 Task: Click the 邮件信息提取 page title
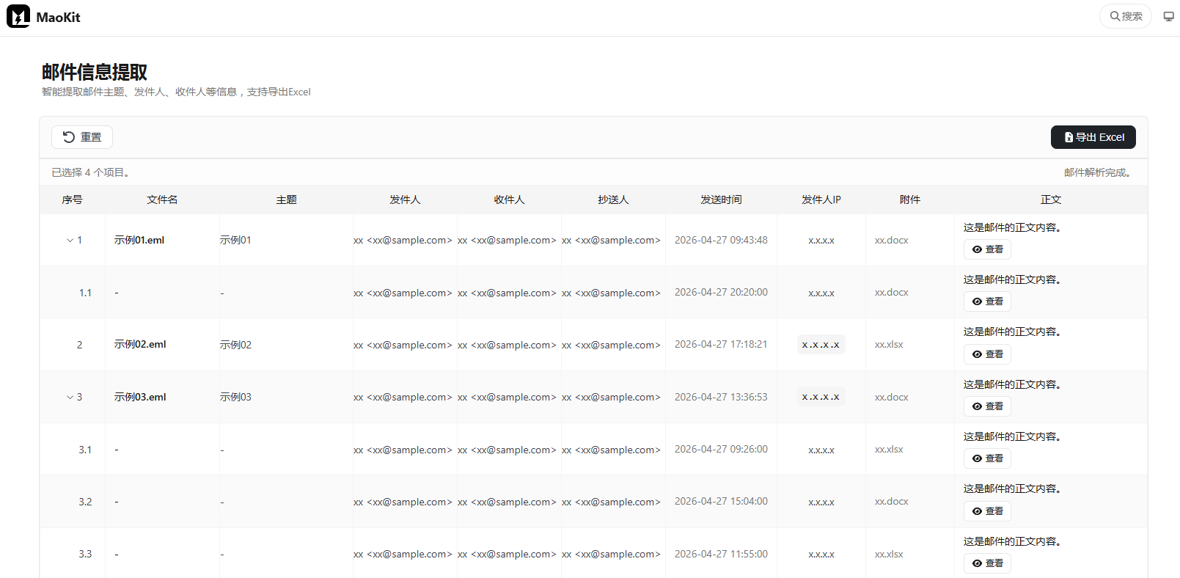(x=95, y=72)
